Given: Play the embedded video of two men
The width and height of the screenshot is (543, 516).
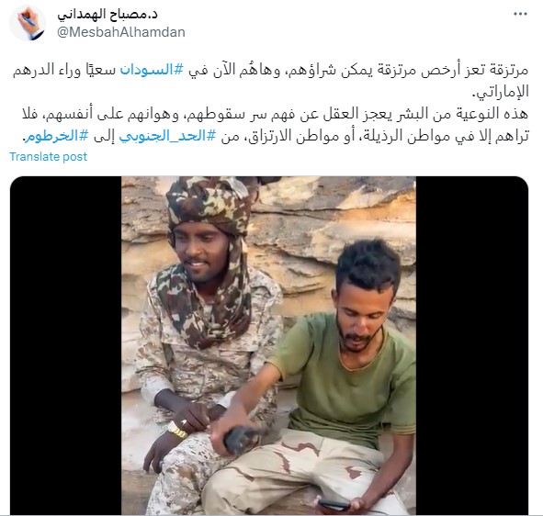Looking at the screenshot, I should (268, 345).
